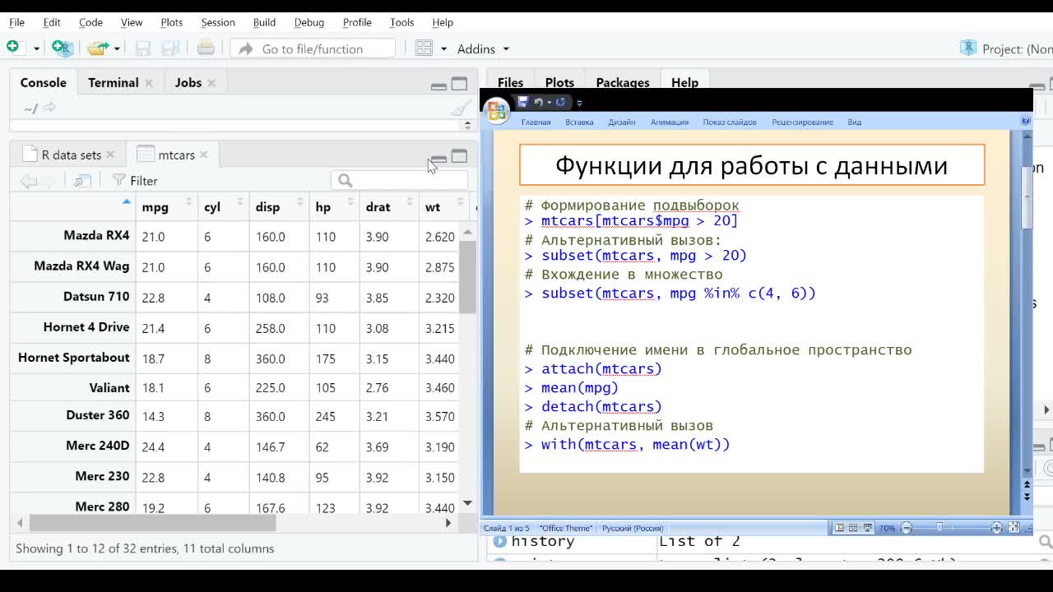This screenshot has height=592, width=1053.
Task: Close the R data sets tab
Action: (x=110, y=155)
